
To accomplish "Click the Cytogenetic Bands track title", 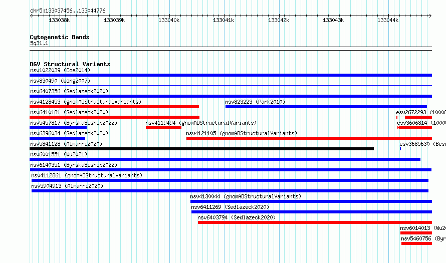I will coord(60,37).
